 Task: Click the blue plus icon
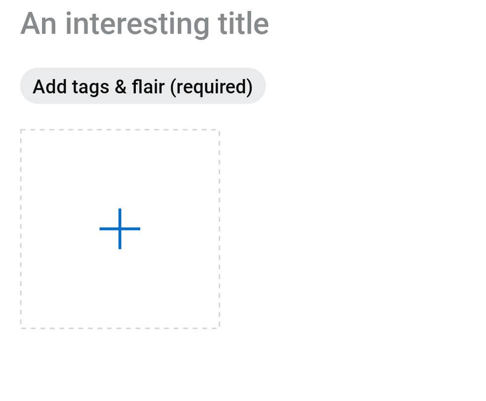tap(120, 229)
